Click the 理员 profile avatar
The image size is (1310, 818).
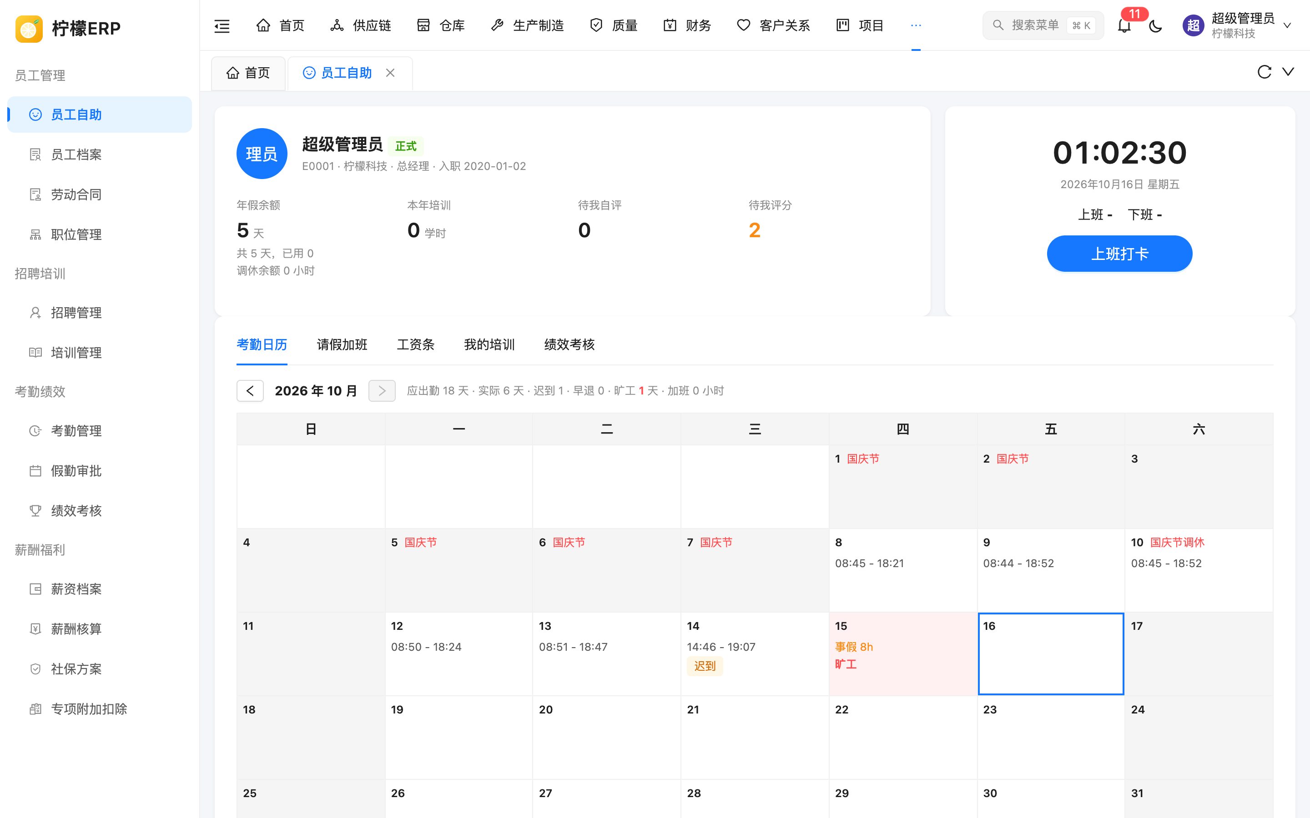[262, 154]
